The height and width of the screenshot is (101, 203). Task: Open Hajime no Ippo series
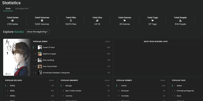(49, 54)
